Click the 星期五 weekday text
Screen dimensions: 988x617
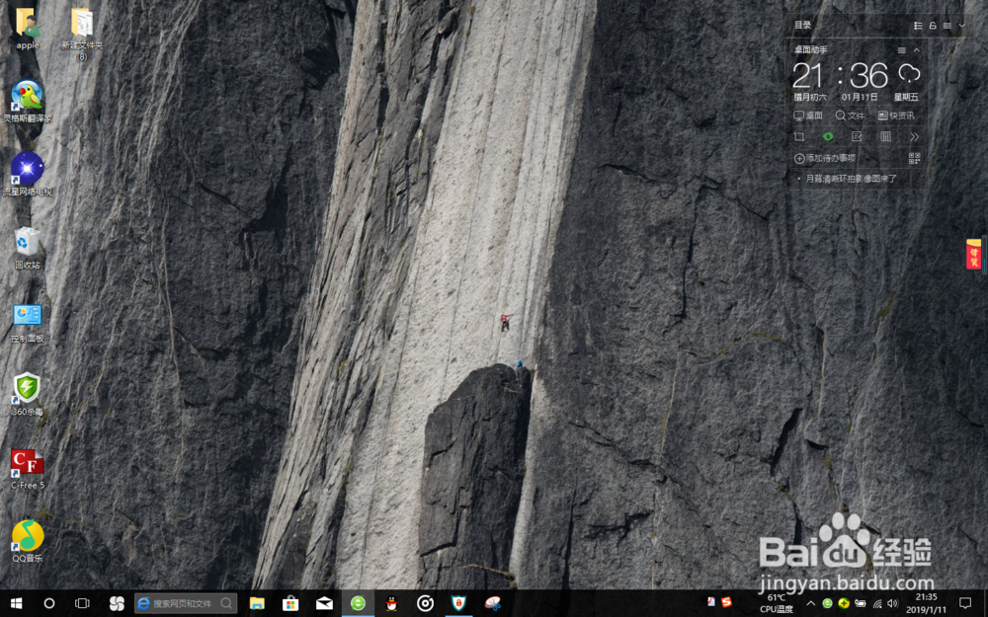[906, 98]
